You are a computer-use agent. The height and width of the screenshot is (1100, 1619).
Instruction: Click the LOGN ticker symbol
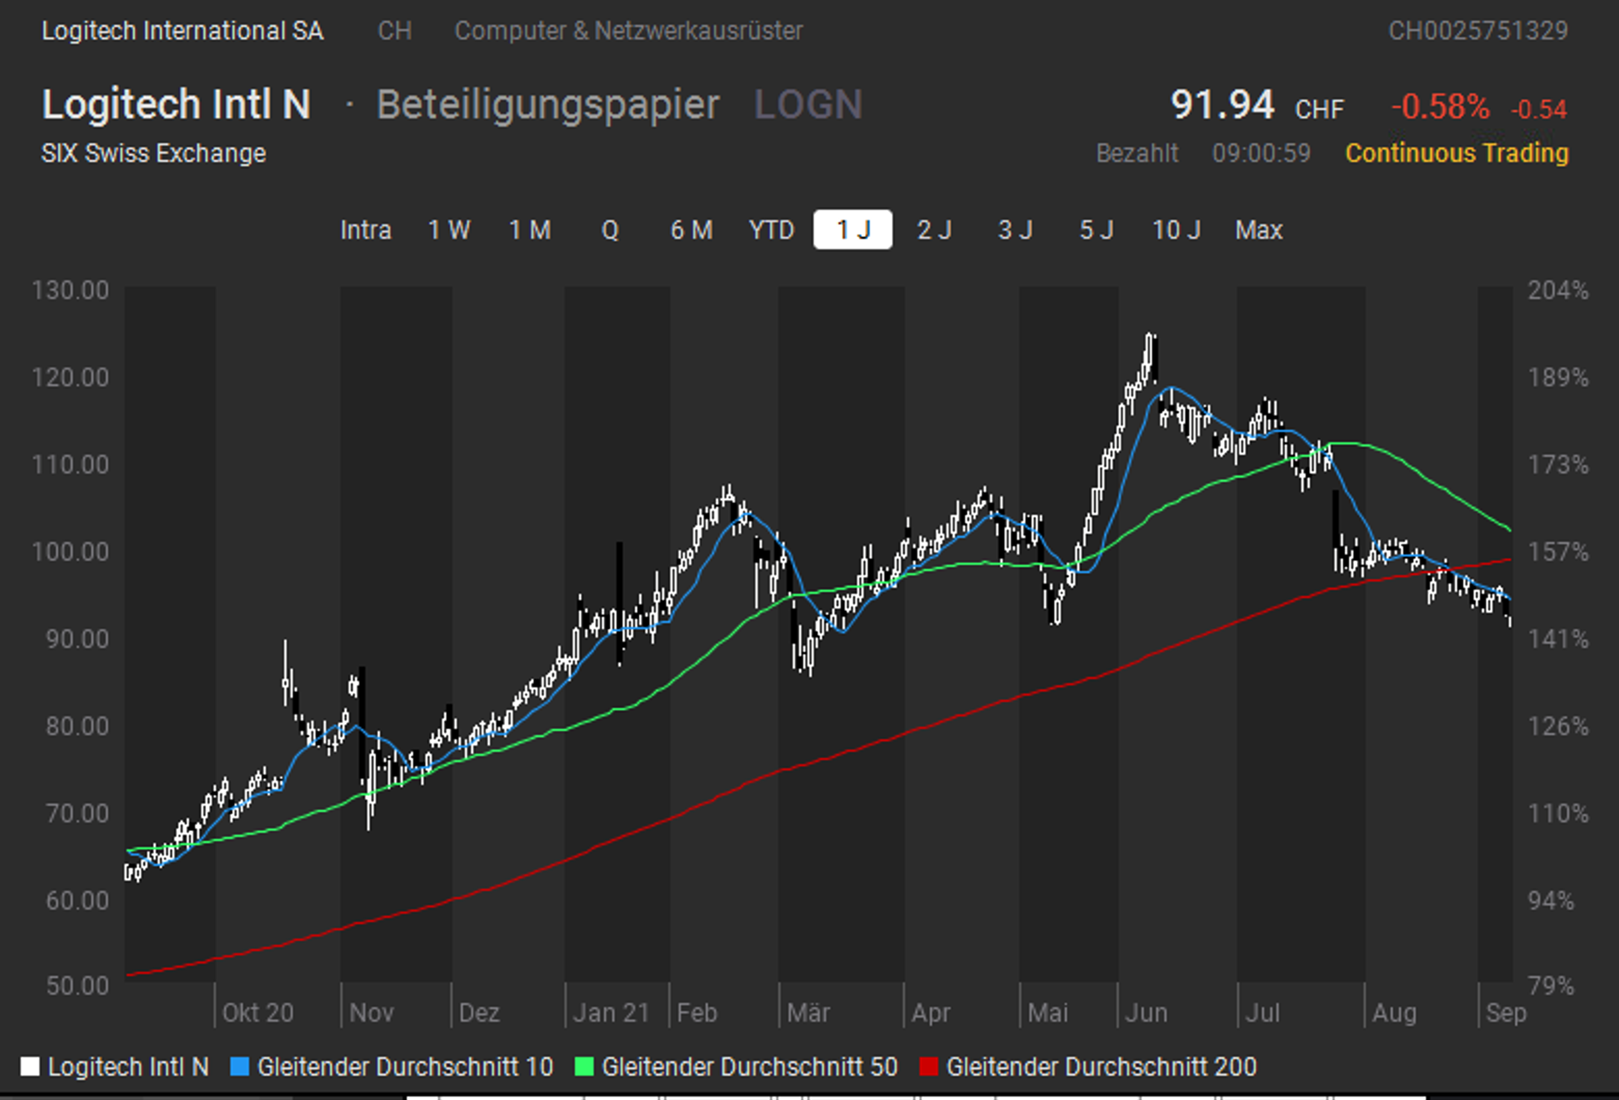click(808, 105)
